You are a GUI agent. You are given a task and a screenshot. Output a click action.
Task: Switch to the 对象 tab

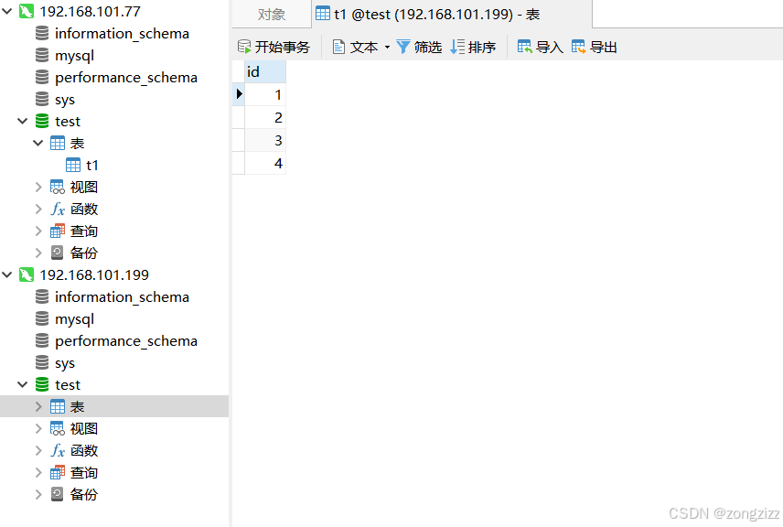tap(269, 14)
